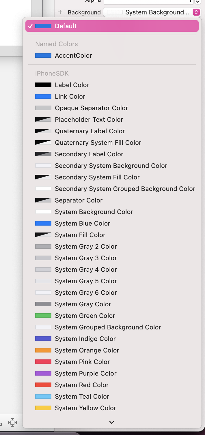
Task: Pick Separator Color entry
Action: pyautogui.click(x=112, y=200)
